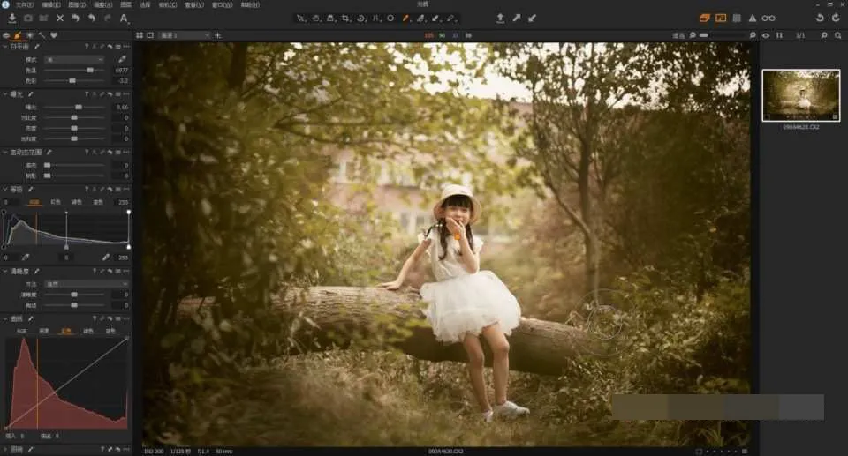848x456 pixels.
Task: Select the 红色 tab in Levels panel
Action: click(55, 202)
